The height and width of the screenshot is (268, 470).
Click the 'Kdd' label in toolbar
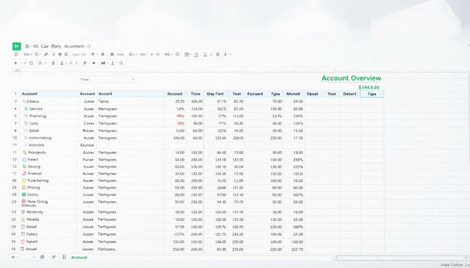coord(120,55)
